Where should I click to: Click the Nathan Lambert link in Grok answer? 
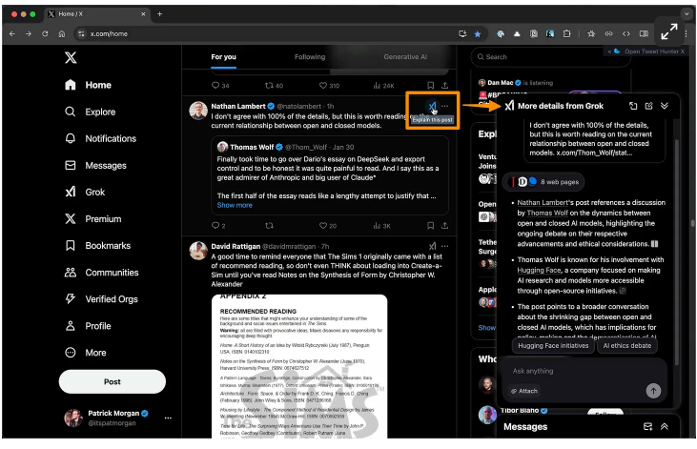point(543,202)
